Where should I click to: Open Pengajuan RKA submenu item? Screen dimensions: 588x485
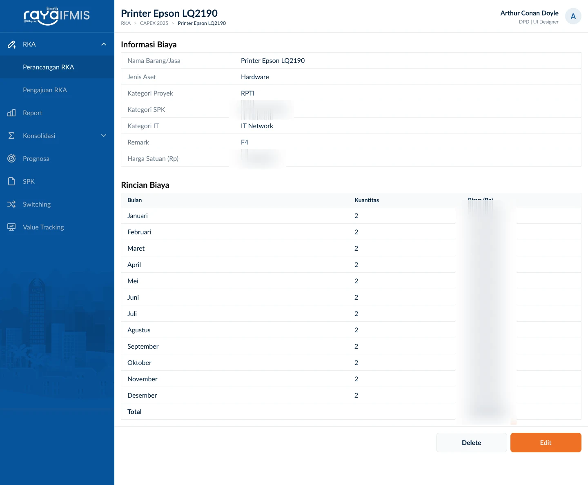(x=57, y=90)
